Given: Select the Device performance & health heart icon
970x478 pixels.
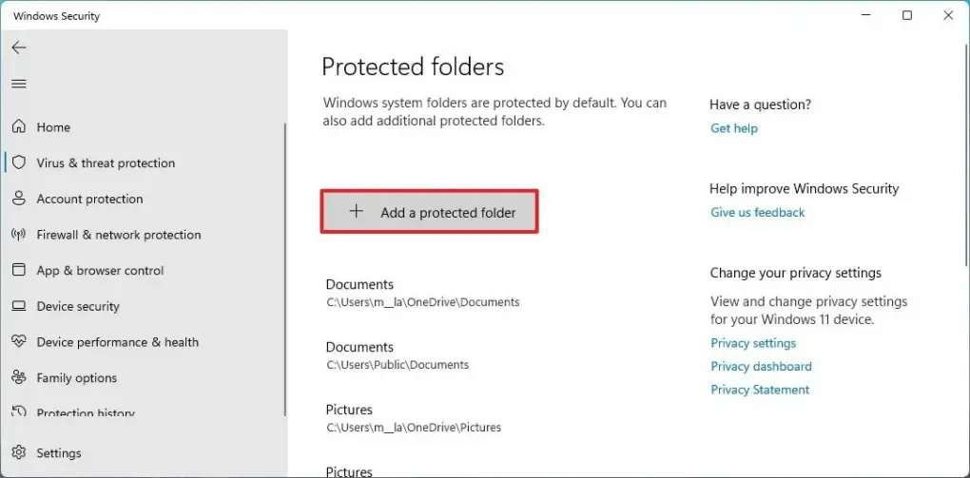Looking at the screenshot, I should pos(19,342).
